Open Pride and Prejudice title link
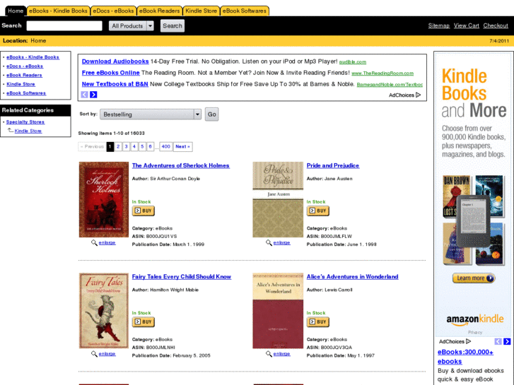The height and width of the screenshot is (385, 514). [333, 165]
